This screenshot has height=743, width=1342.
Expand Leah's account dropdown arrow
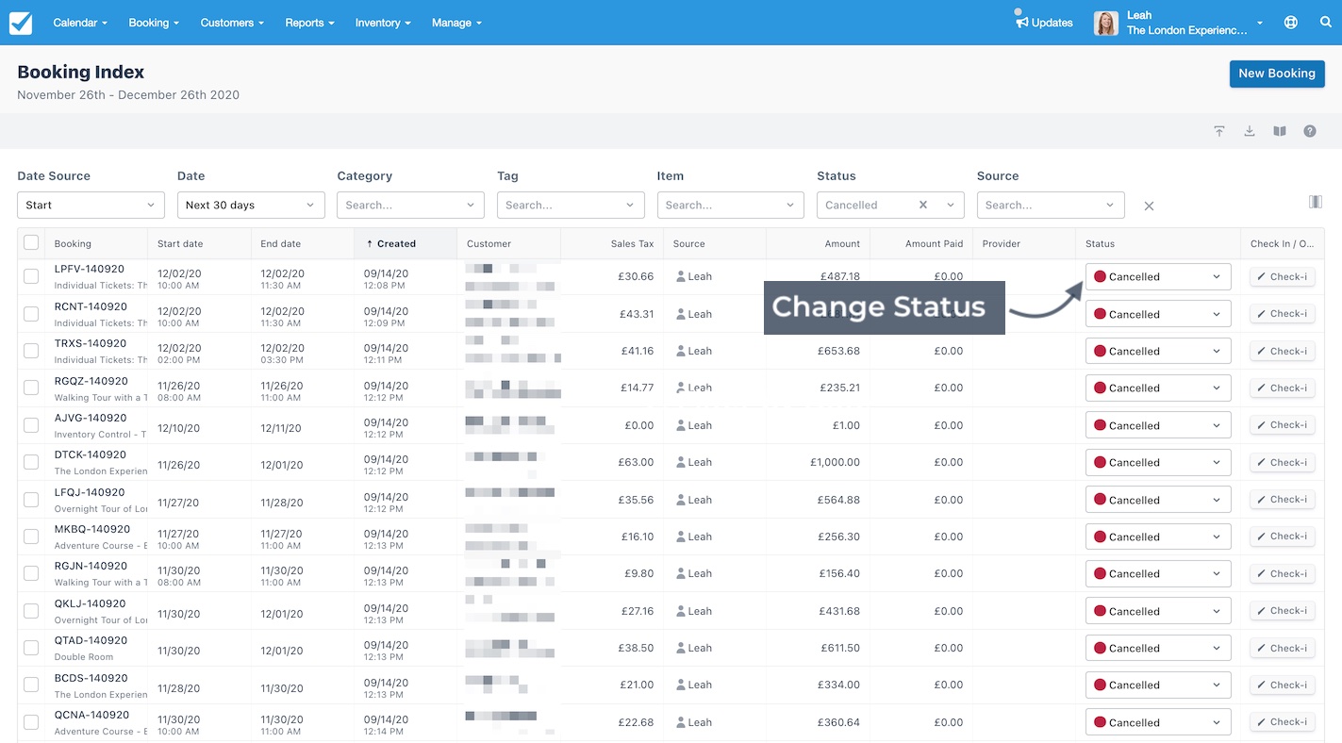[x=1260, y=24]
